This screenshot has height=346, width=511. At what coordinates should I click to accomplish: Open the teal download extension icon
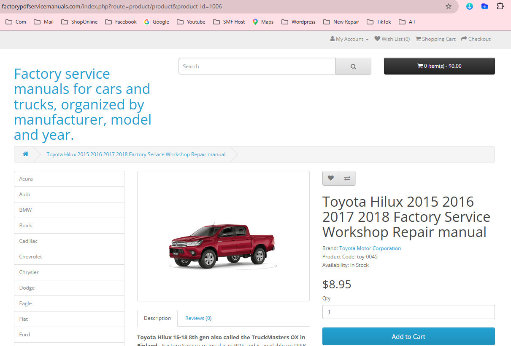click(470, 6)
